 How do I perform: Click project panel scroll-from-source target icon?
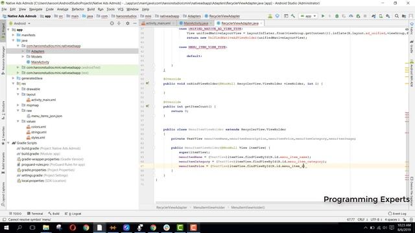(112, 23)
